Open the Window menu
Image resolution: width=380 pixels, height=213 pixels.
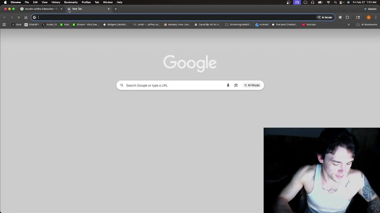pyautogui.click(x=108, y=2)
